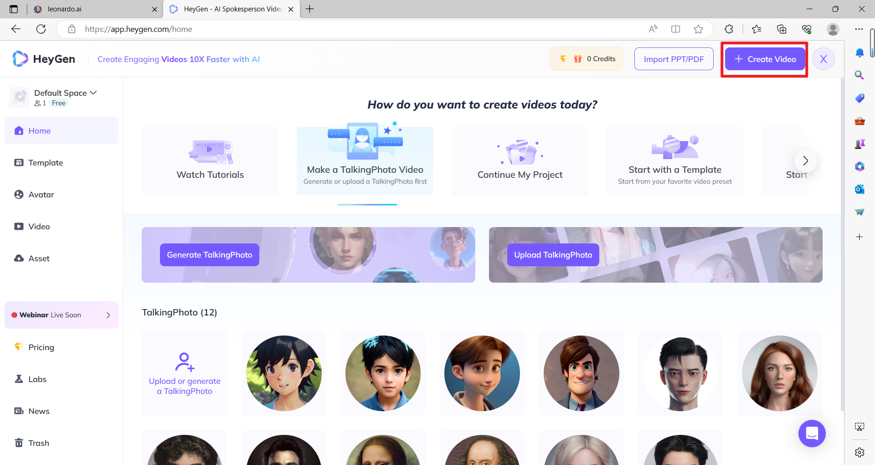Open Favorites list icon
The image size is (875, 465).
coord(757,29)
